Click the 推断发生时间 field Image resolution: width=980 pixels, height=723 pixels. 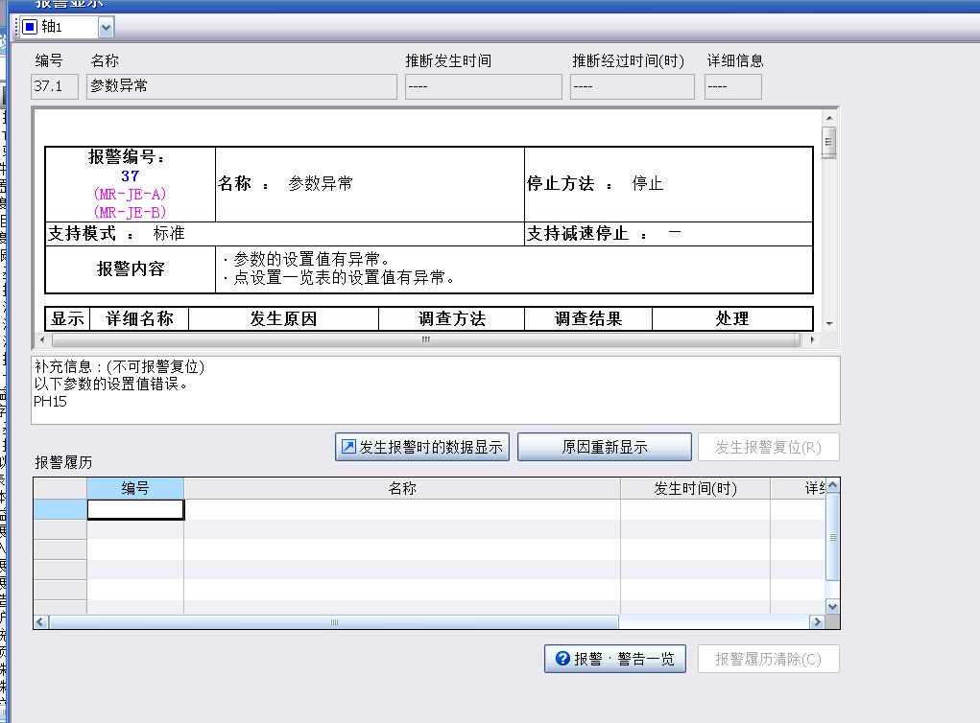483,86
